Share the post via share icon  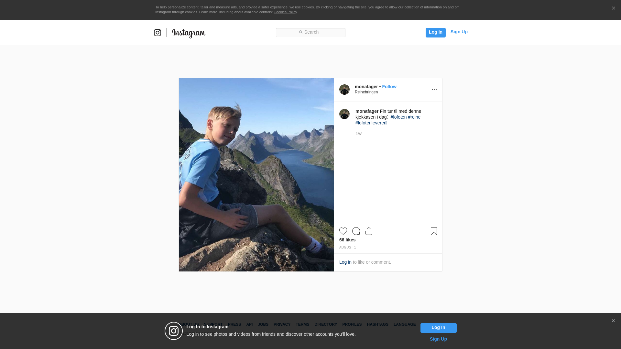pyautogui.click(x=369, y=231)
